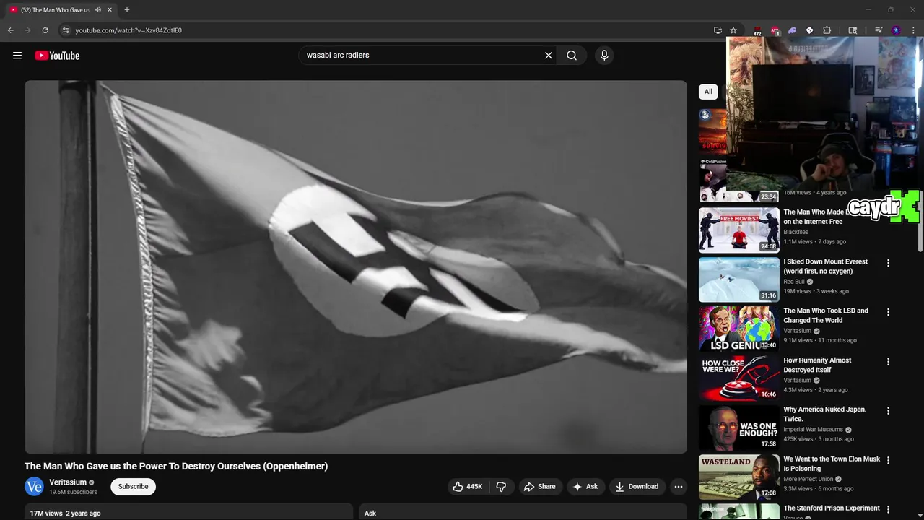Install app icon in the address bar
Image resolution: width=924 pixels, height=520 pixels.
click(718, 30)
